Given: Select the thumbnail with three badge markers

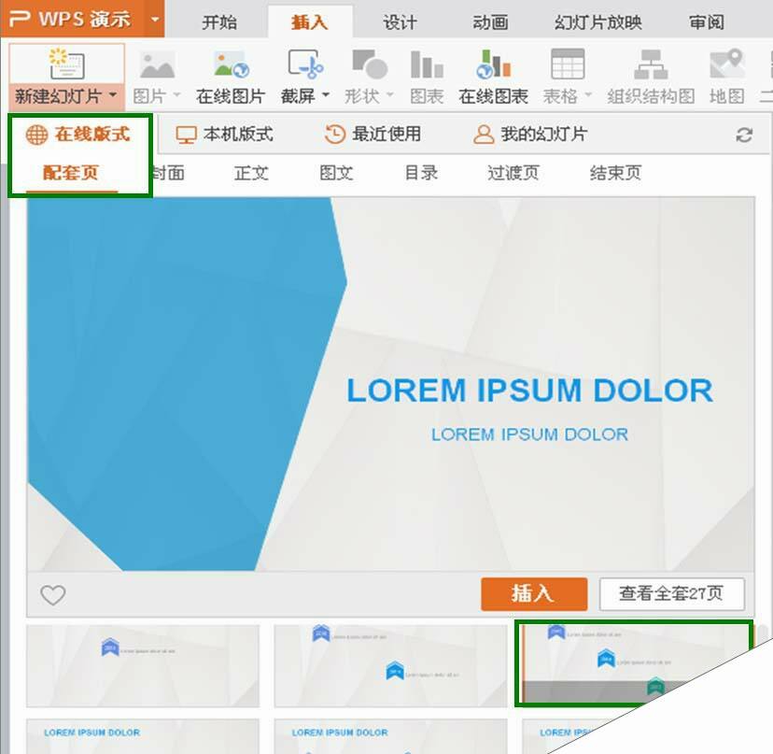Looking at the screenshot, I should pyautogui.click(x=634, y=663).
